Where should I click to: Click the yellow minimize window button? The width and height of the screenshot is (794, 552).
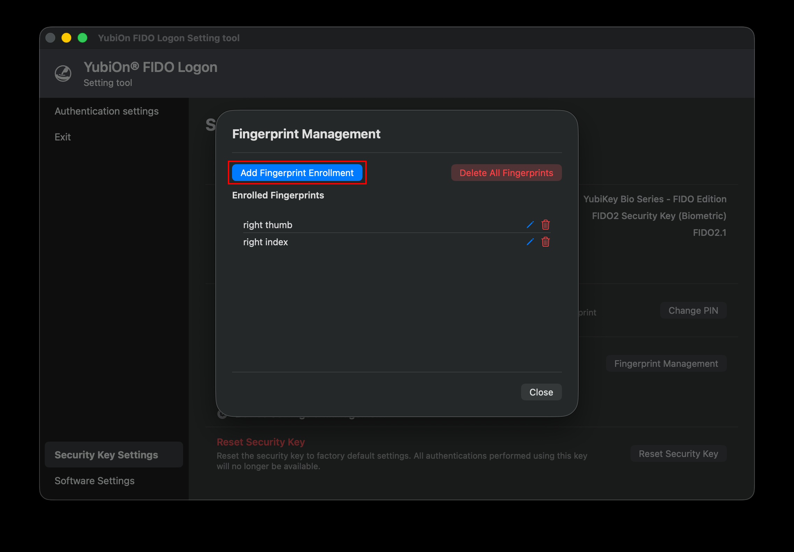66,38
